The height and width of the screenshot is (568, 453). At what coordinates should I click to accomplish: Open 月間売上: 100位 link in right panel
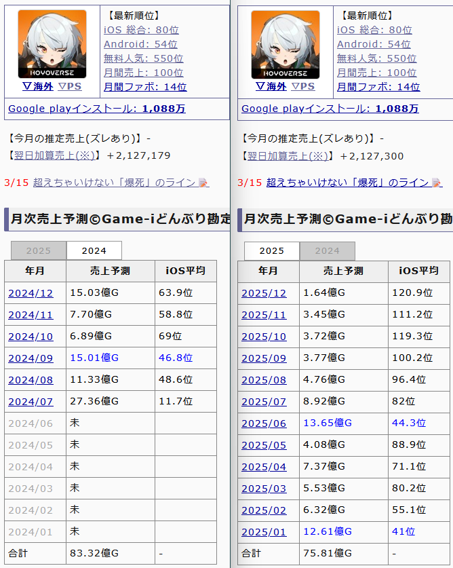[376, 73]
